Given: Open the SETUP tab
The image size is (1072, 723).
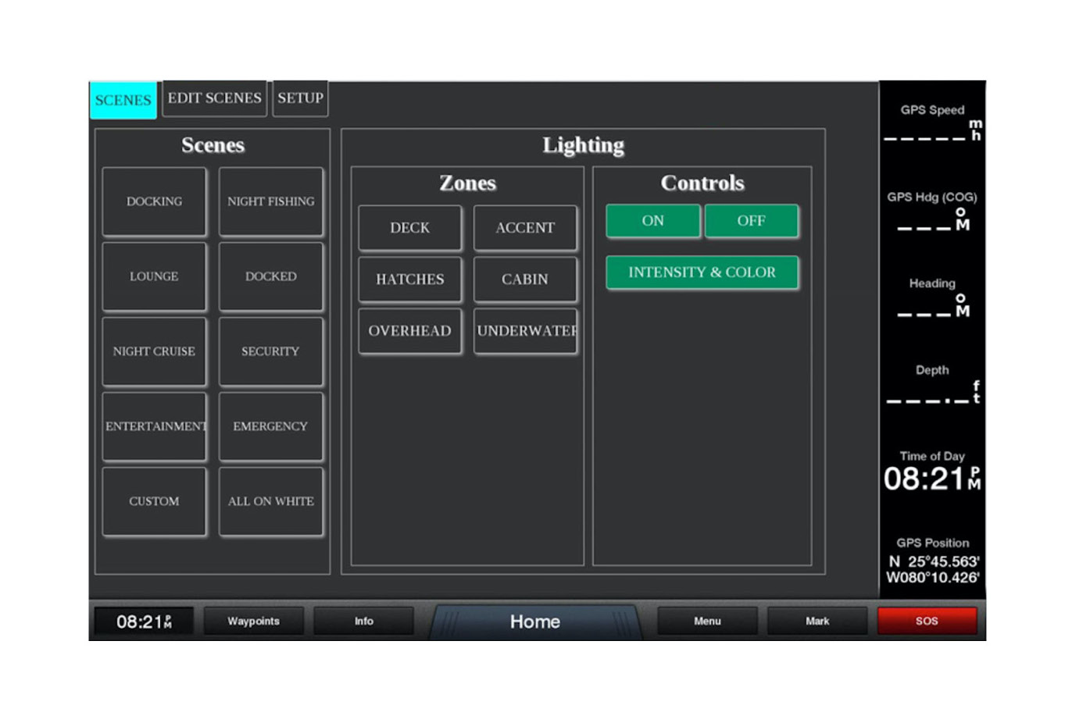Looking at the screenshot, I should pyautogui.click(x=300, y=98).
